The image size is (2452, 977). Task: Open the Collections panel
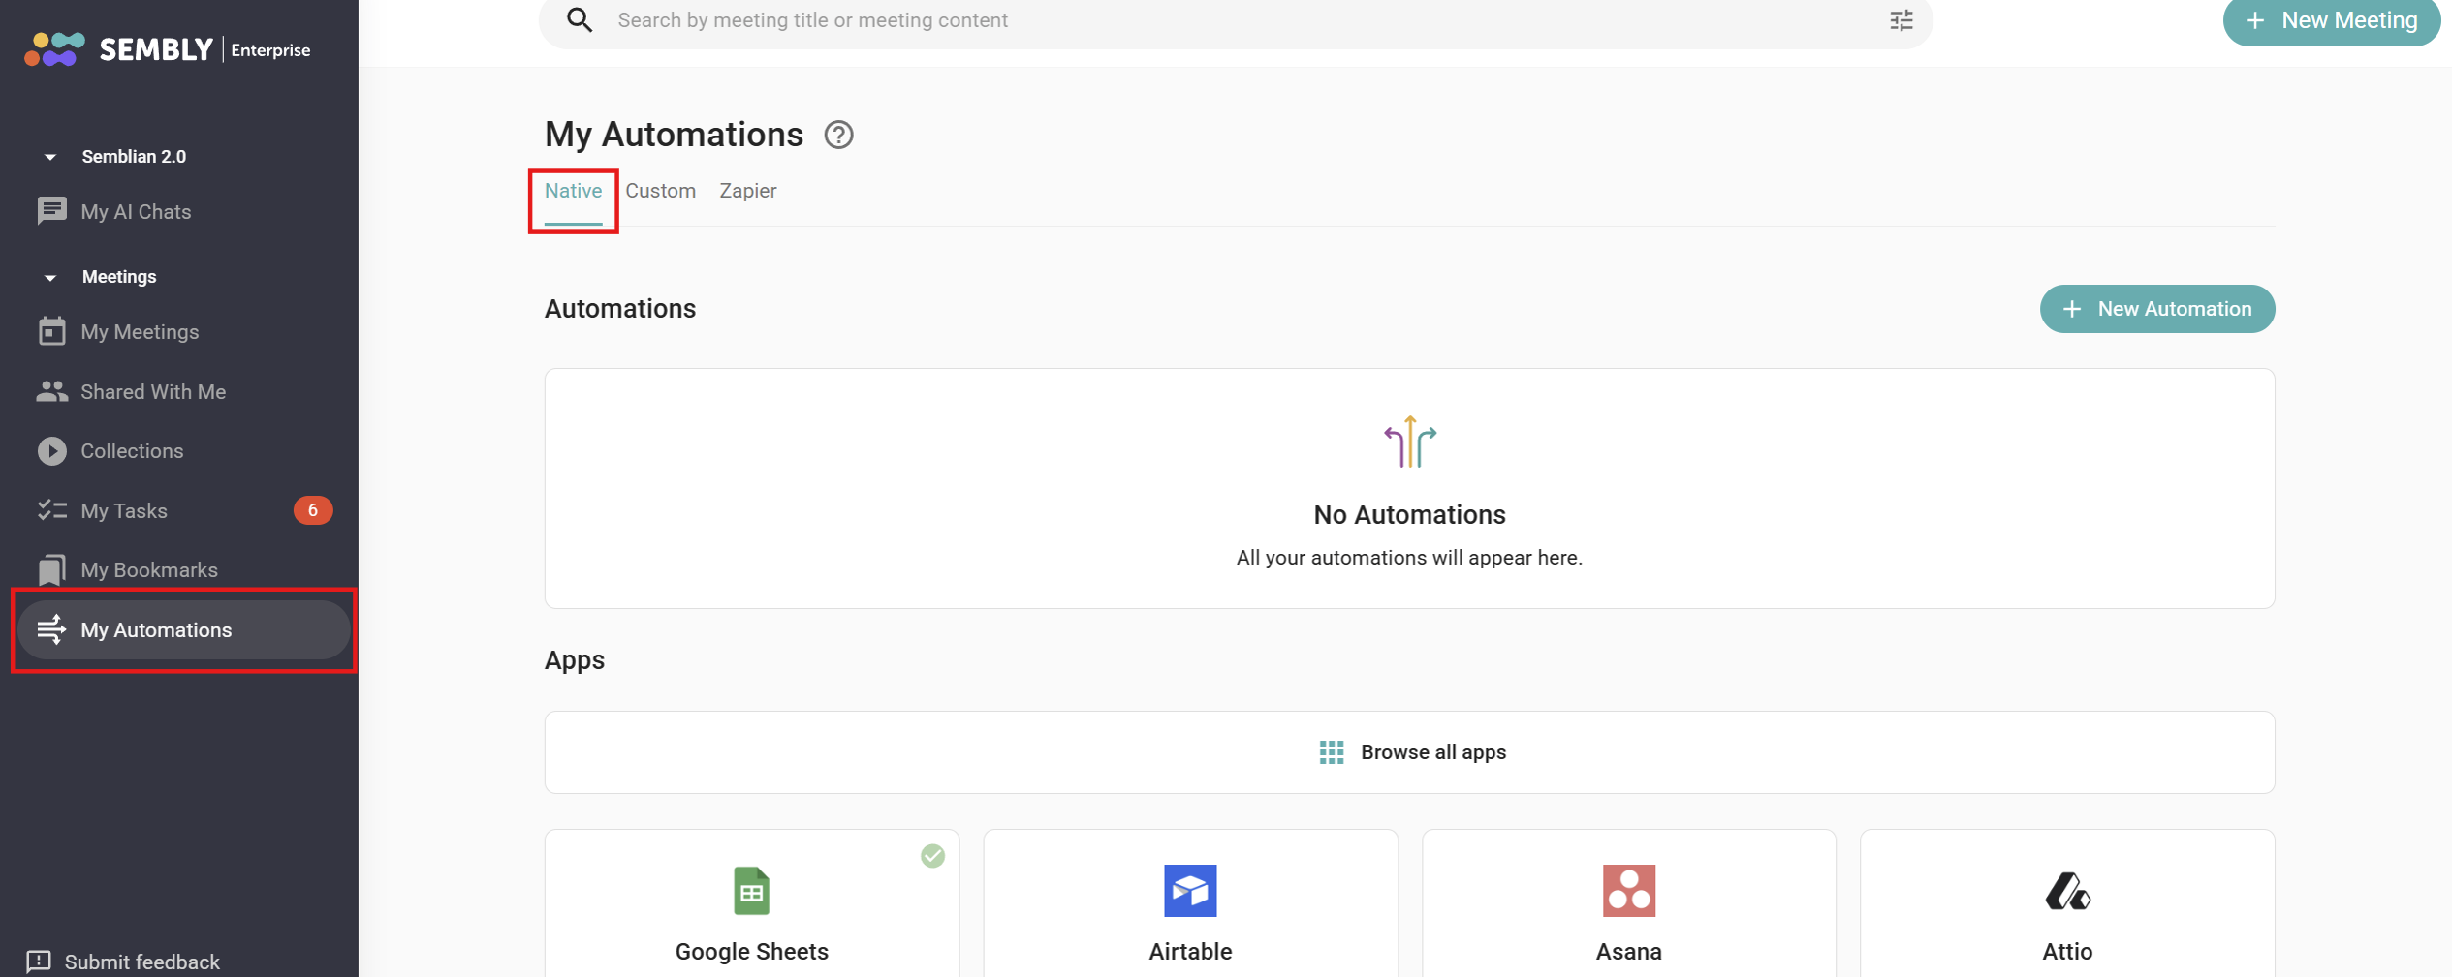[x=132, y=450]
